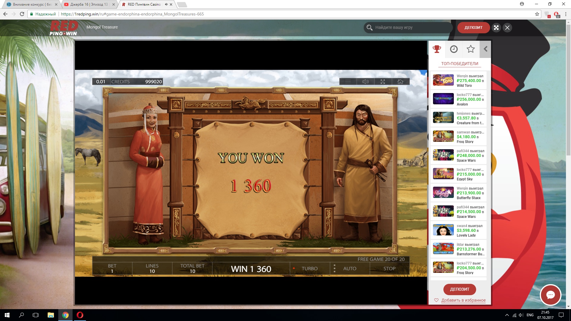Open Frog Story thumbnail by locko777 ₽204,500.00

(443, 267)
